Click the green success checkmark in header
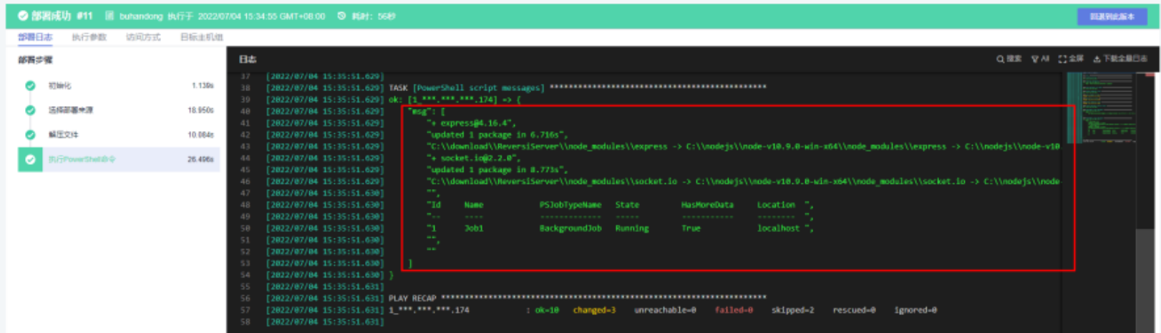Viewport: 1161px width, 333px height. pyautogui.click(x=23, y=16)
